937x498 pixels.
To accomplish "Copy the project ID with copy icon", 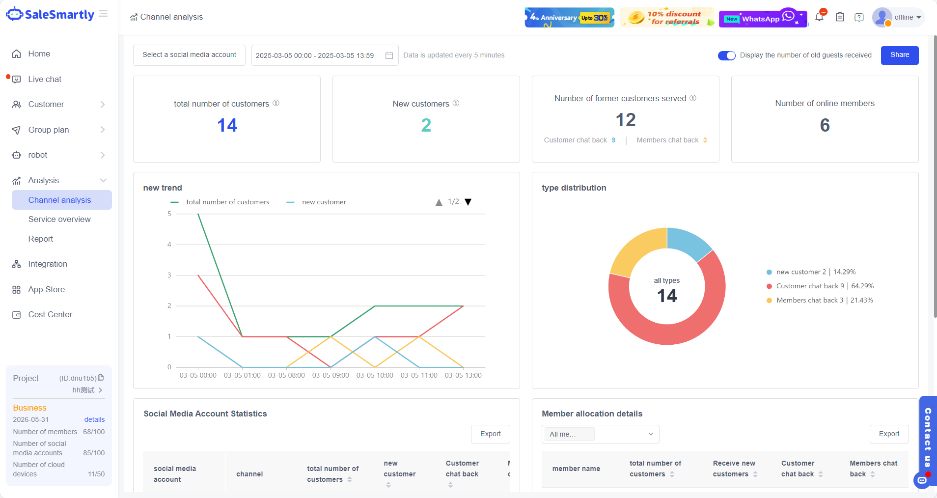I will click(101, 378).
